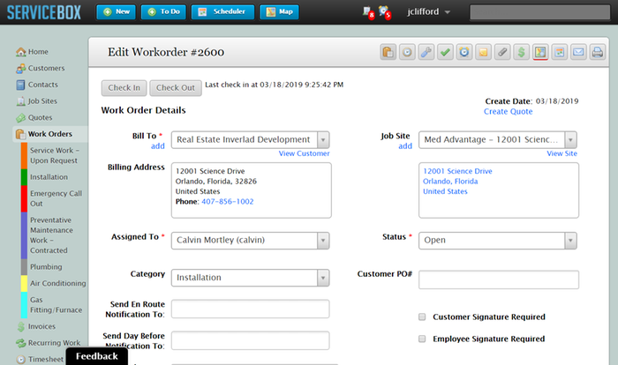
Task: Click the orange Service Work color bar
Action: 24,155
